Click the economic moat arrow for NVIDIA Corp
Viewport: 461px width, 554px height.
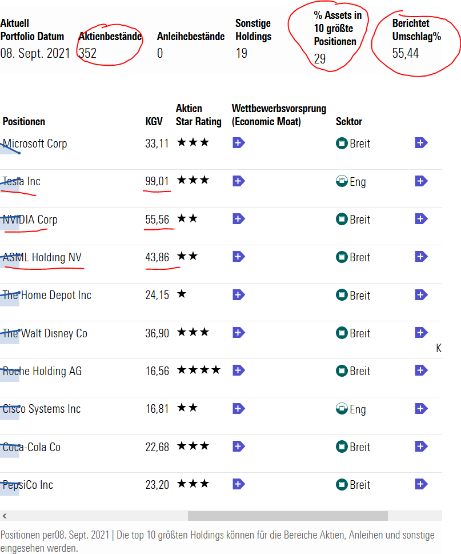point(239,219)
